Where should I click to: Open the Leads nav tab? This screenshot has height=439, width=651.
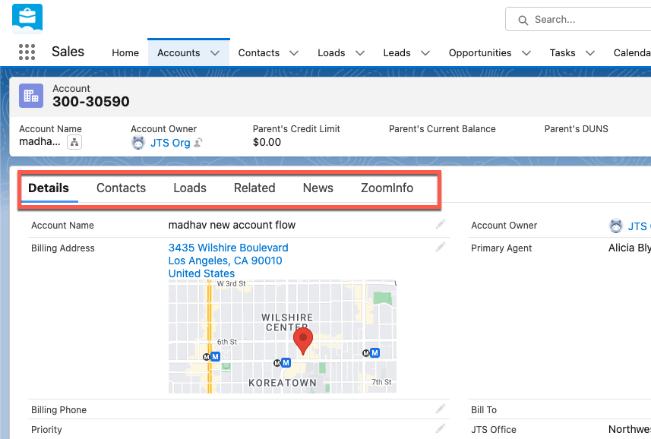[x=397, y=52]
